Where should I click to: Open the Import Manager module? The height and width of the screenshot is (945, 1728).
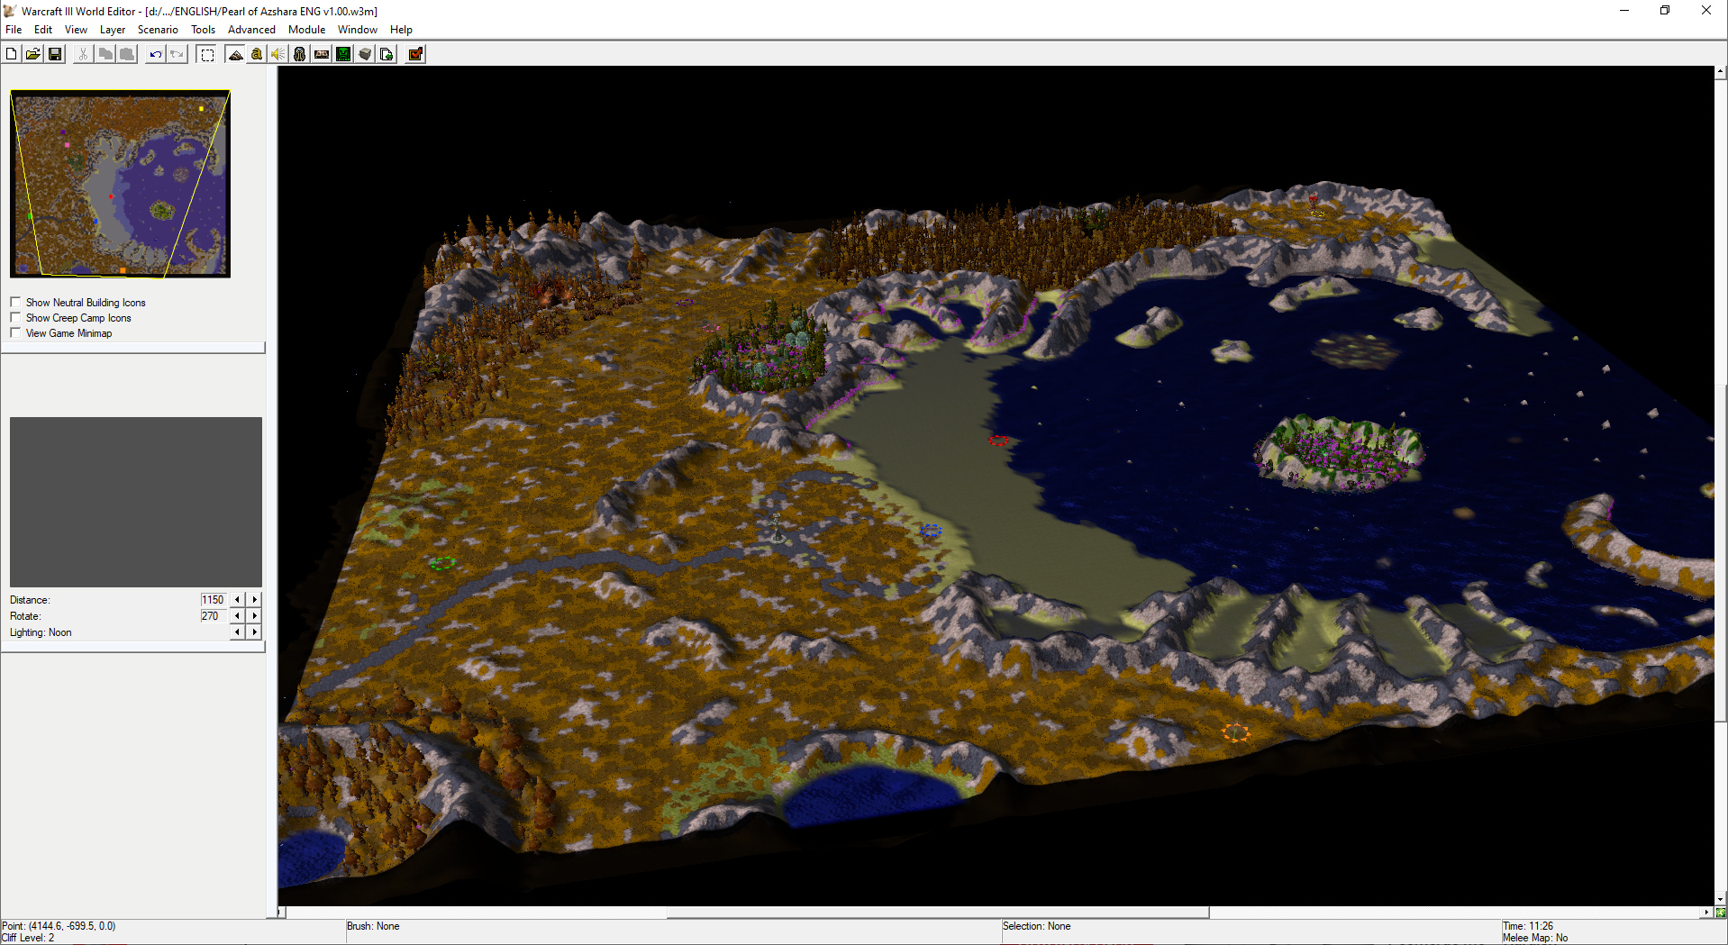(387, 54)
